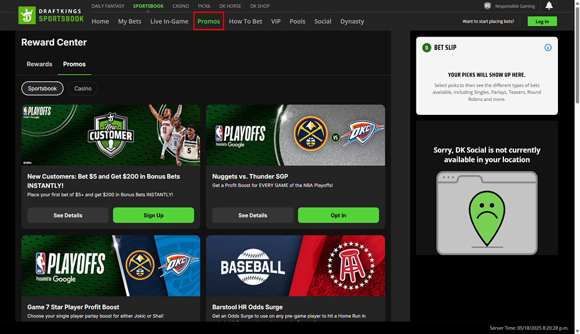Open Game 7 Star Player Profit Boost banner
Image resolution: width=580 pixels, height=334 pixels.
tap(111, 266)
